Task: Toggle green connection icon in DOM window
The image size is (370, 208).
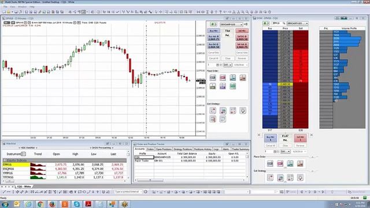Action: (x=266, y=23)
